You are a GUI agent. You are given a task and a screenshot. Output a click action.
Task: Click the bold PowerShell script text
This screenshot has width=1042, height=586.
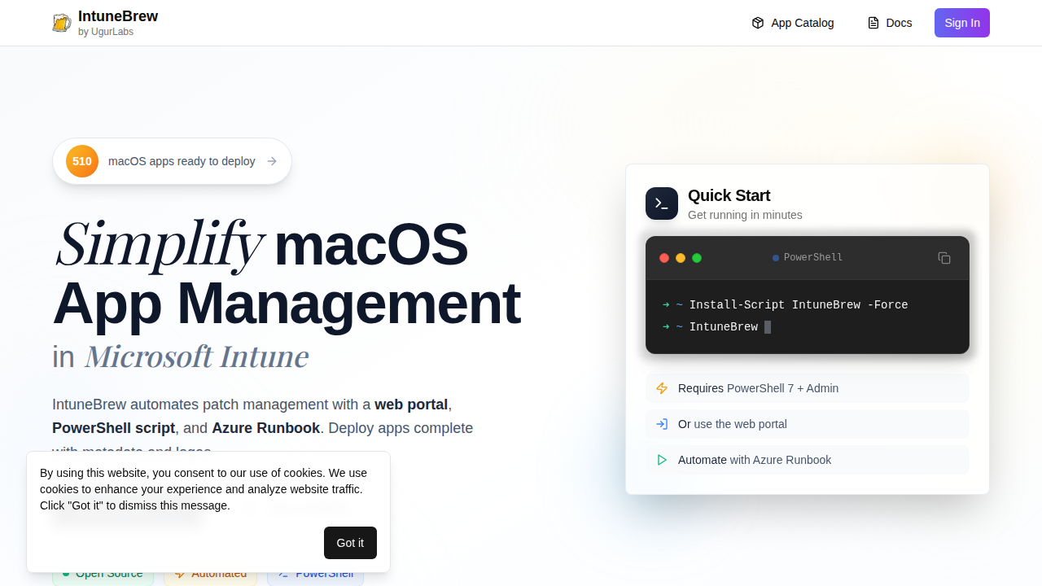(114, 428)
